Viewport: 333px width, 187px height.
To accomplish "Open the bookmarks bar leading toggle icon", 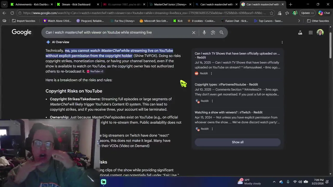I will 4,21.
